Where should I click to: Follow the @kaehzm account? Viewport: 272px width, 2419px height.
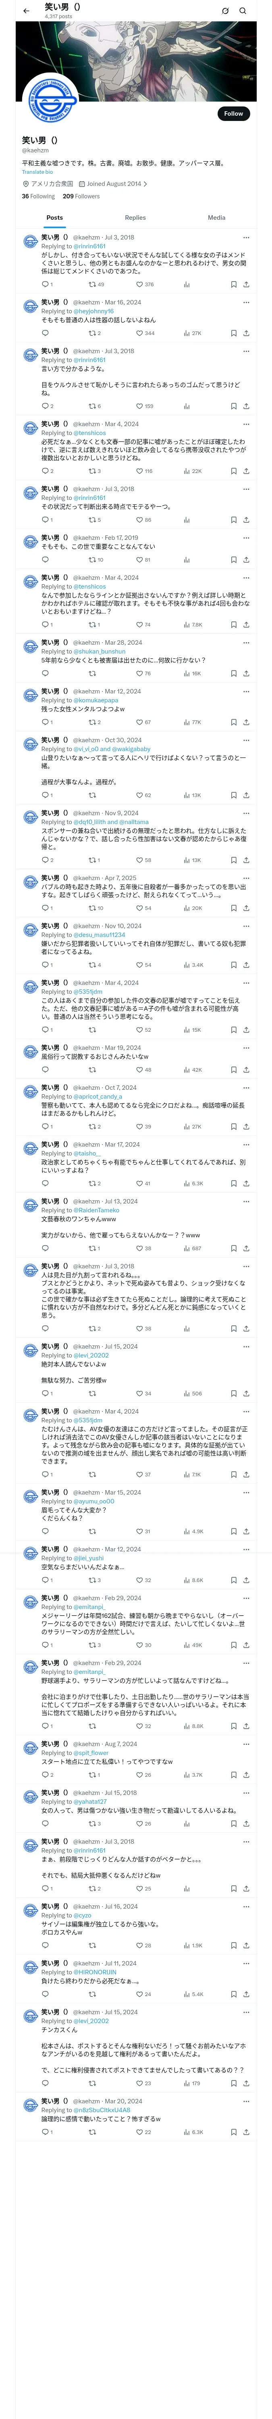click(233, 114)
